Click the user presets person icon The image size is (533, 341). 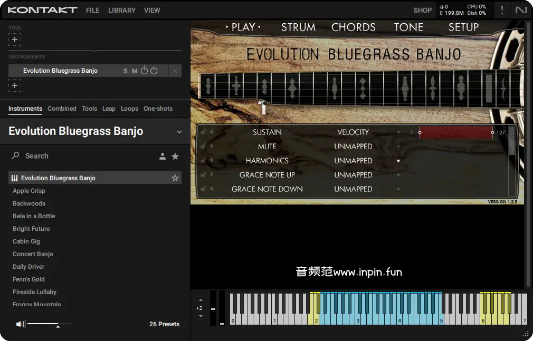163,156
